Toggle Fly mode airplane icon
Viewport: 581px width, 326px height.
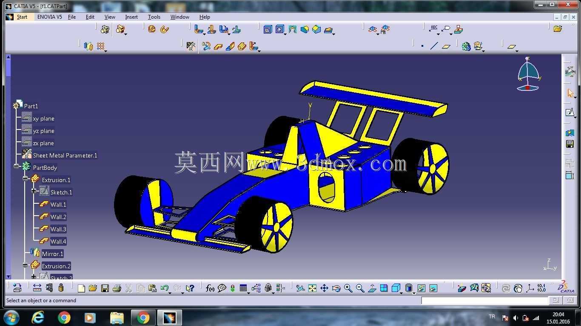pos(300,288)
